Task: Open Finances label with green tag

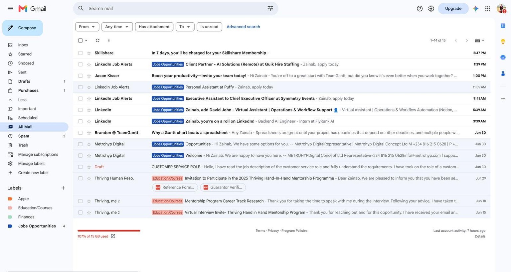Action: (26, 217)
